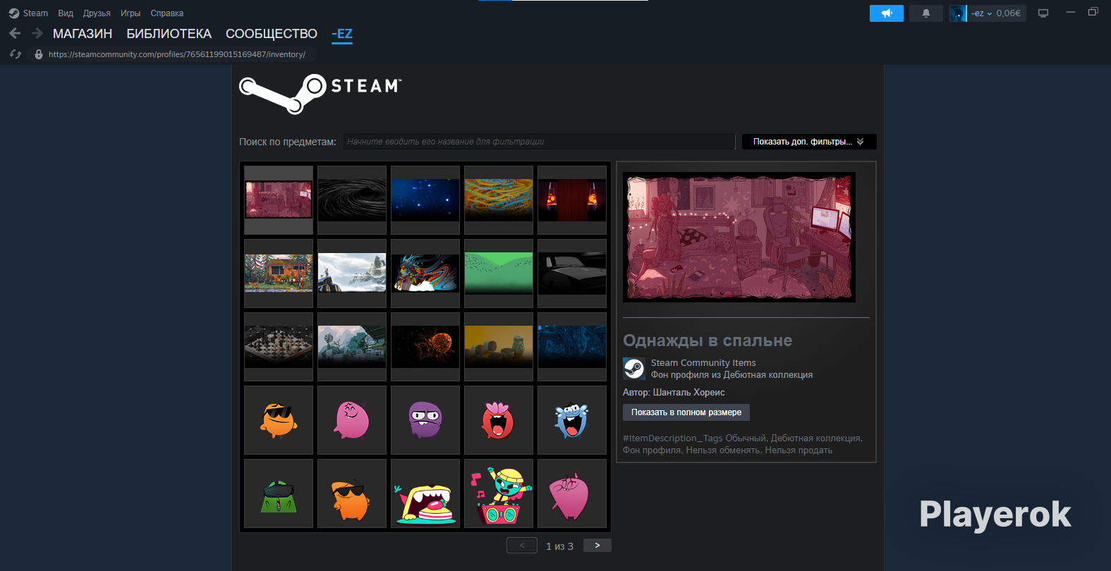1111x571 pixels.
Task: Click the page indicator 1 из 3
Action: tap(560, 546)
